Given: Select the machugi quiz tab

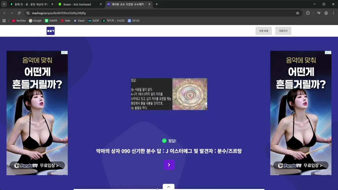Looking at the screenshot, I should (x=129, y=4).
